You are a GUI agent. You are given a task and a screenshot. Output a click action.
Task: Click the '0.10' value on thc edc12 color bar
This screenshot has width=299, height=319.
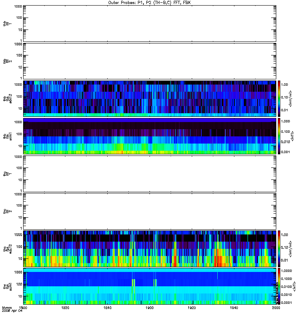pyautogui.click(x=285, y=247)
